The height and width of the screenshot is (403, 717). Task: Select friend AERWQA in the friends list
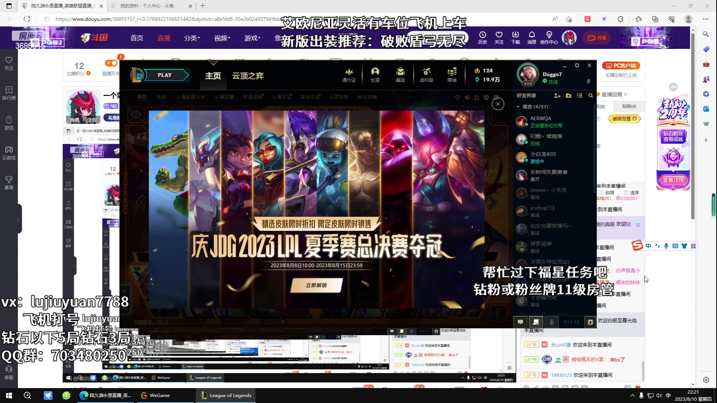(x=553, y=122)
